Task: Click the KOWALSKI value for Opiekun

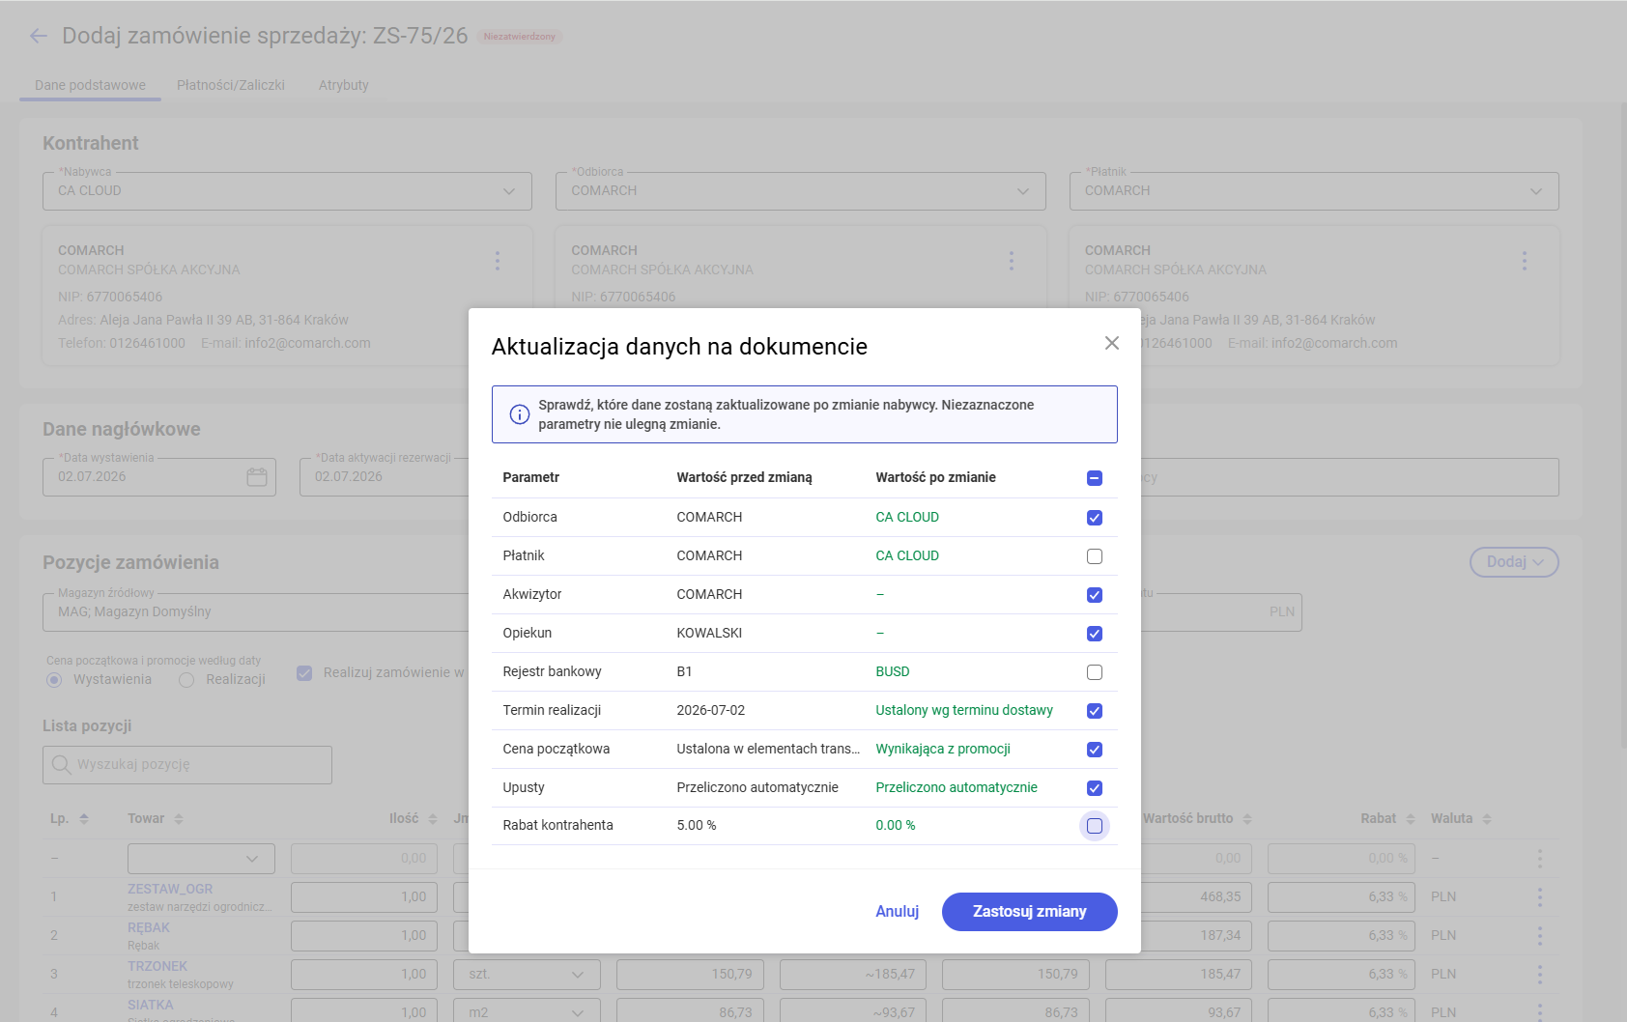Action: pyautogui.click(x=709, y=634)
